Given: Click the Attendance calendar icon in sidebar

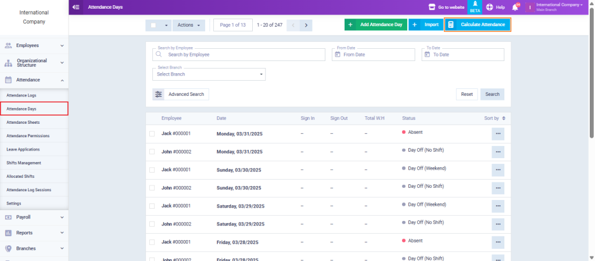Looking at the screenshot, I should coord(8,80).
